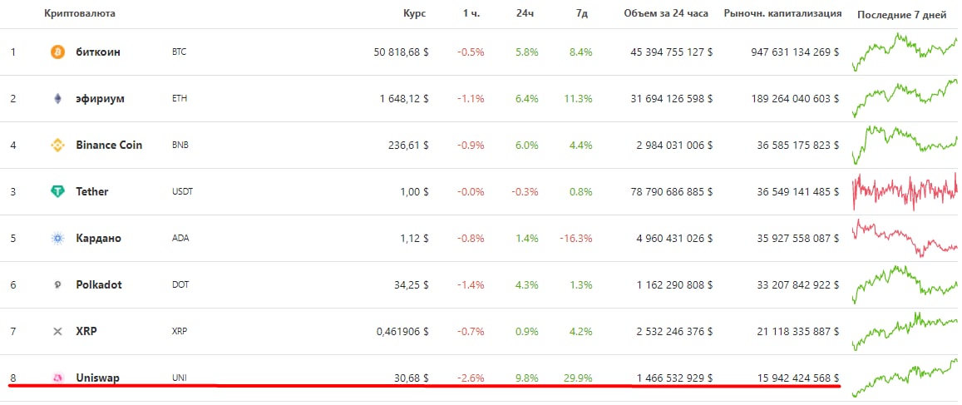Screen dimensions: 962x405
Task: Click the Tether green icon
Action: [57, 192]
